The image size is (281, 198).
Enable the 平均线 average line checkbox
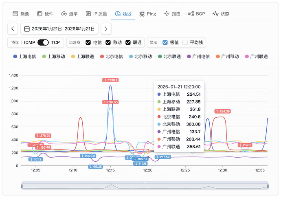(x=185, y=42)
